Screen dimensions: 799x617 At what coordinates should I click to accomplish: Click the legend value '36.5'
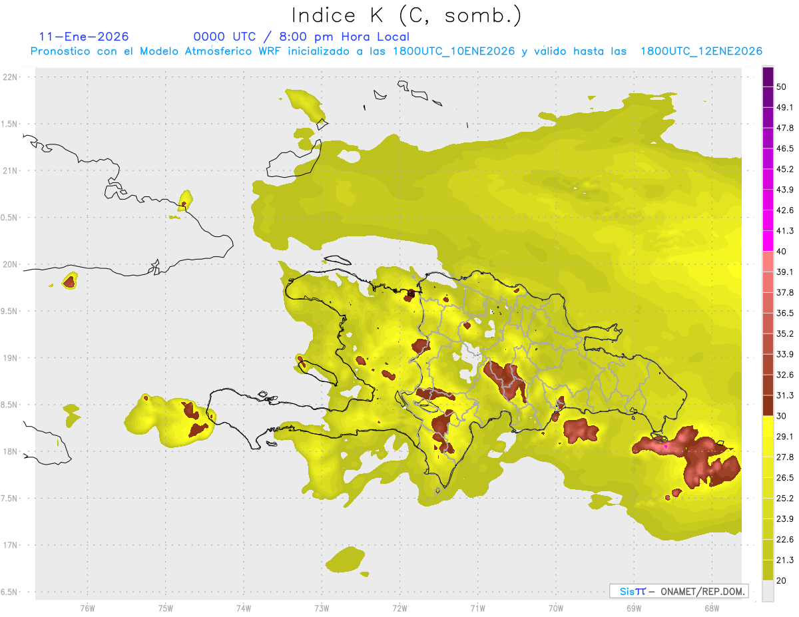785,313
